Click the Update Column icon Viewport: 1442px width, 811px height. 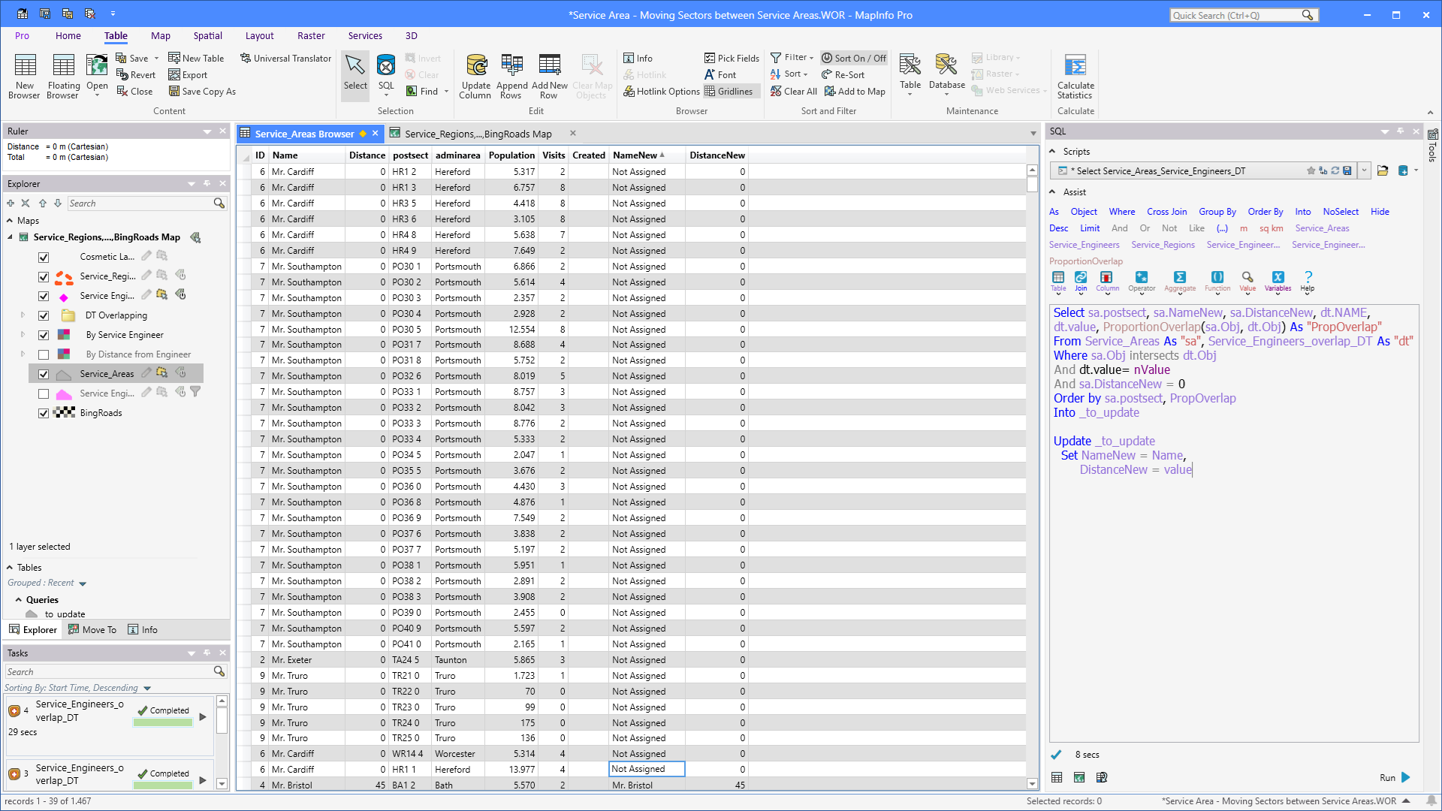point(475,76)
